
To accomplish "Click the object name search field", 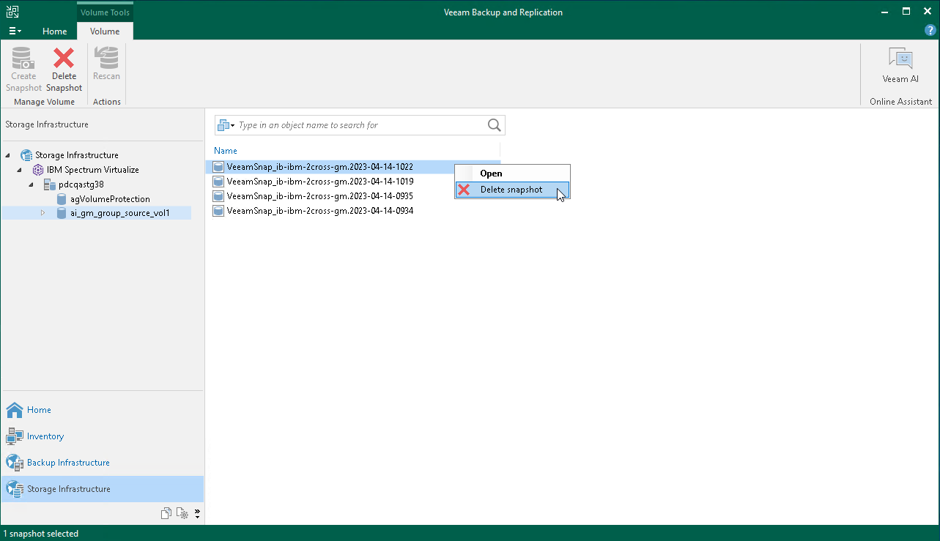I will 360,125.
